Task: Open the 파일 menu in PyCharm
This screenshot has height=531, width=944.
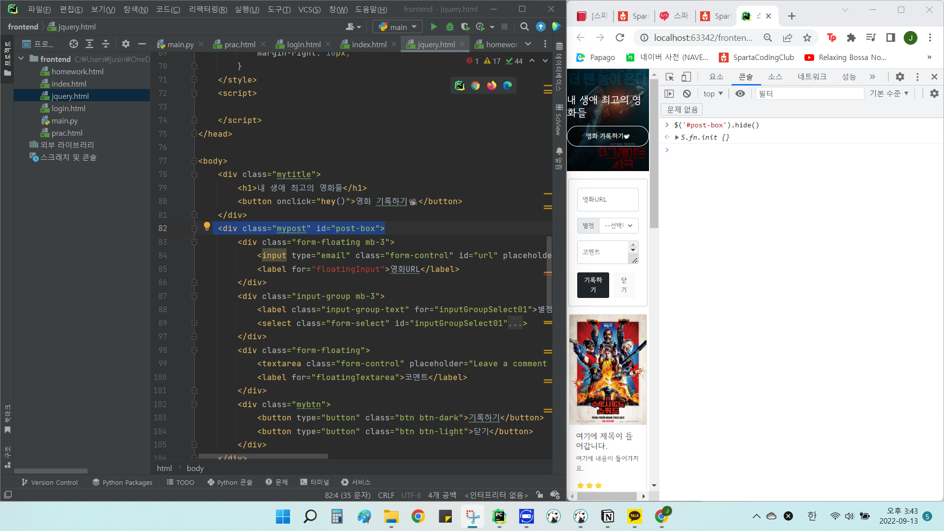Action: 39,9
